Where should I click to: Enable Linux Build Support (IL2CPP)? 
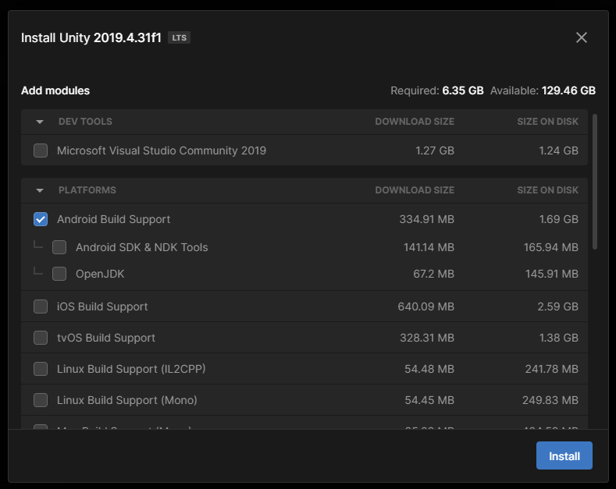[41, 369]
